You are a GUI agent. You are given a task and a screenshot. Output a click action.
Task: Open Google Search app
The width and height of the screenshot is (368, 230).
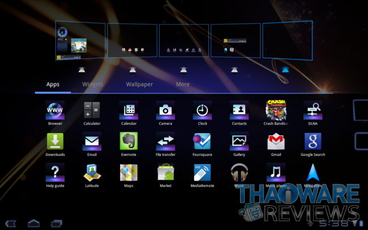pyautogui.click(x=313, y=144)
